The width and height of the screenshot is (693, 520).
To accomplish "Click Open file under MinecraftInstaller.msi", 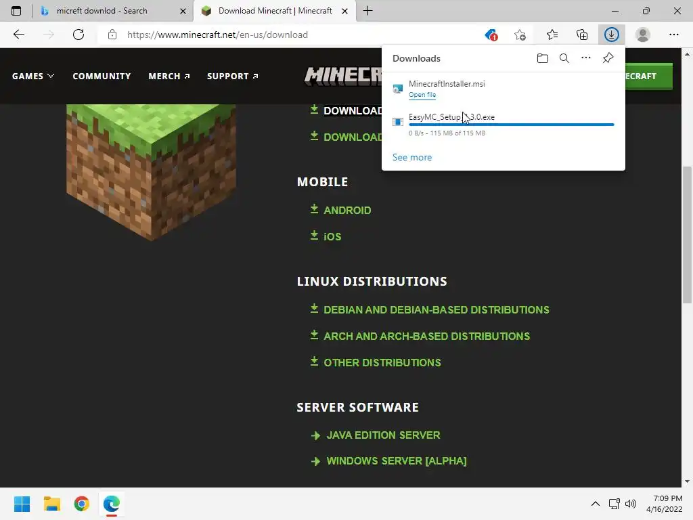I will coord(422,95).
